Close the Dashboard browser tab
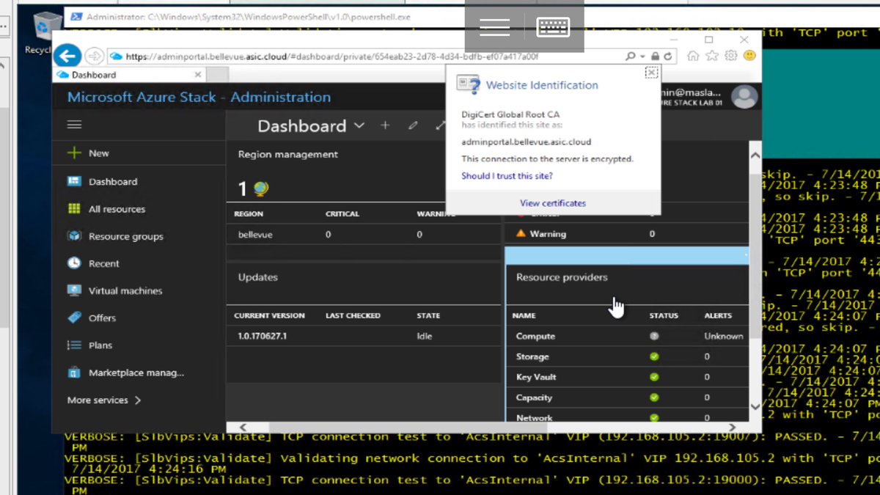The height and width of the screenshot is (495, 880). click(198, 75)
